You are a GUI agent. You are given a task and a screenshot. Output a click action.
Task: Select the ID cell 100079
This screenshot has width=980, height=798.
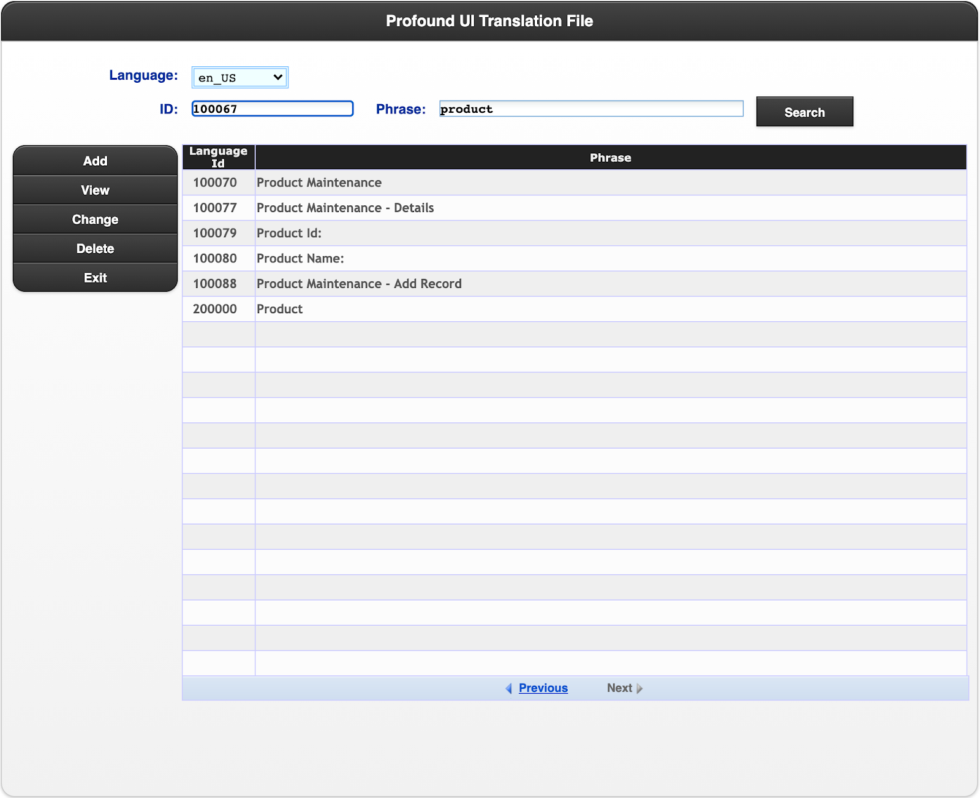point(219,233)
